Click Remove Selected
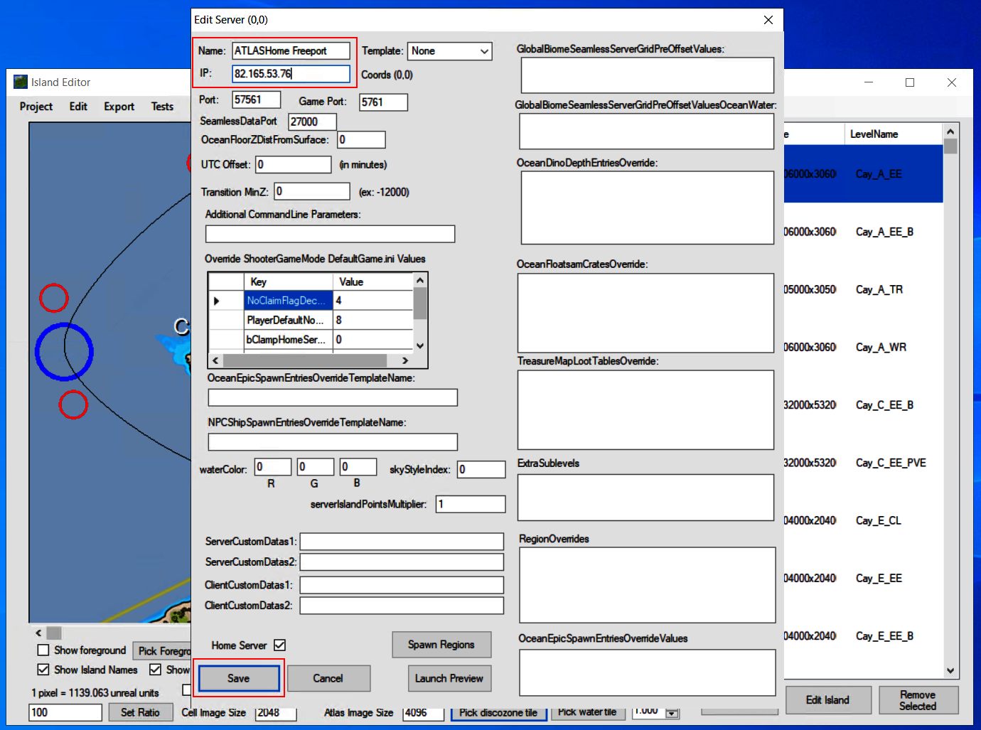Viewport: 981px width, 730px height. pos(918,699)
